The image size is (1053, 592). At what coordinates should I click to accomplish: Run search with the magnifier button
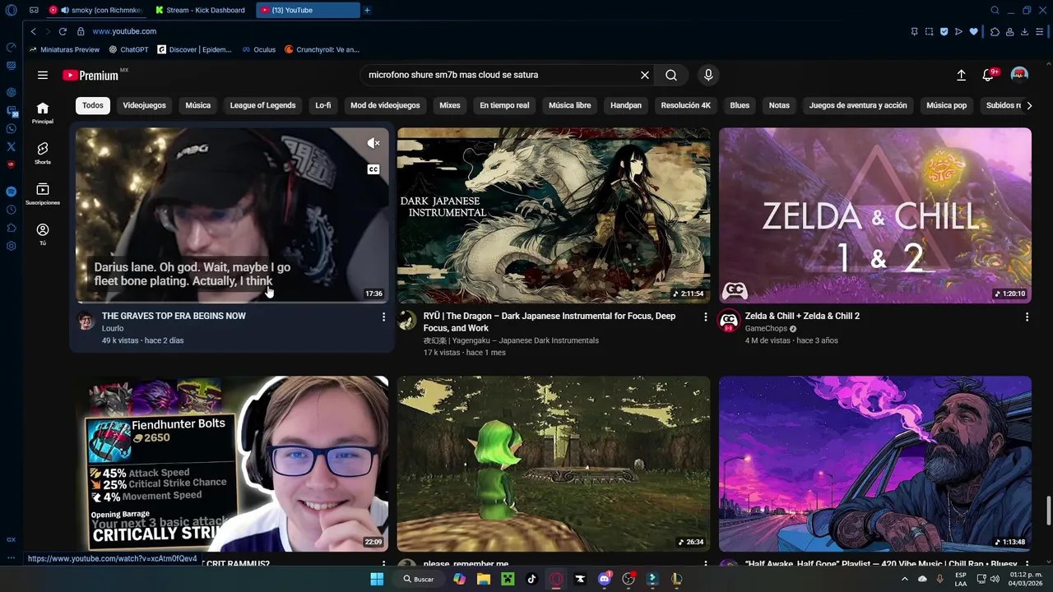click(671, 75)
